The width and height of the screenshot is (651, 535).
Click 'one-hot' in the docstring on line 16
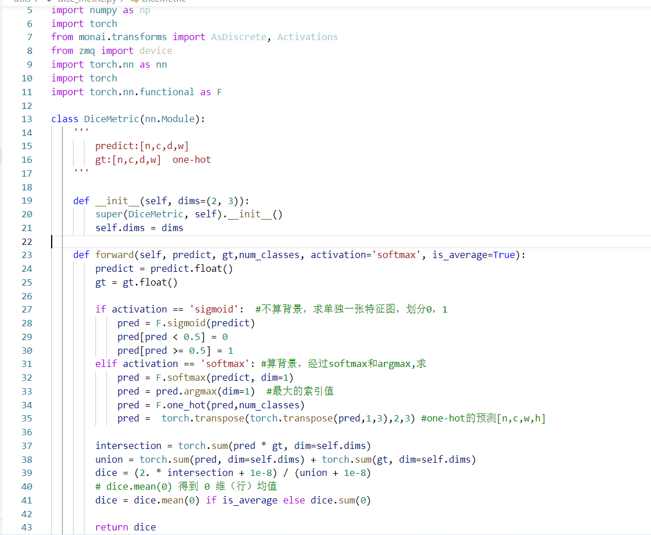click(x=192, y=159)
